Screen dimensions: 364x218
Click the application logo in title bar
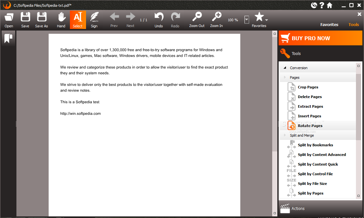(x=7, y=5)
